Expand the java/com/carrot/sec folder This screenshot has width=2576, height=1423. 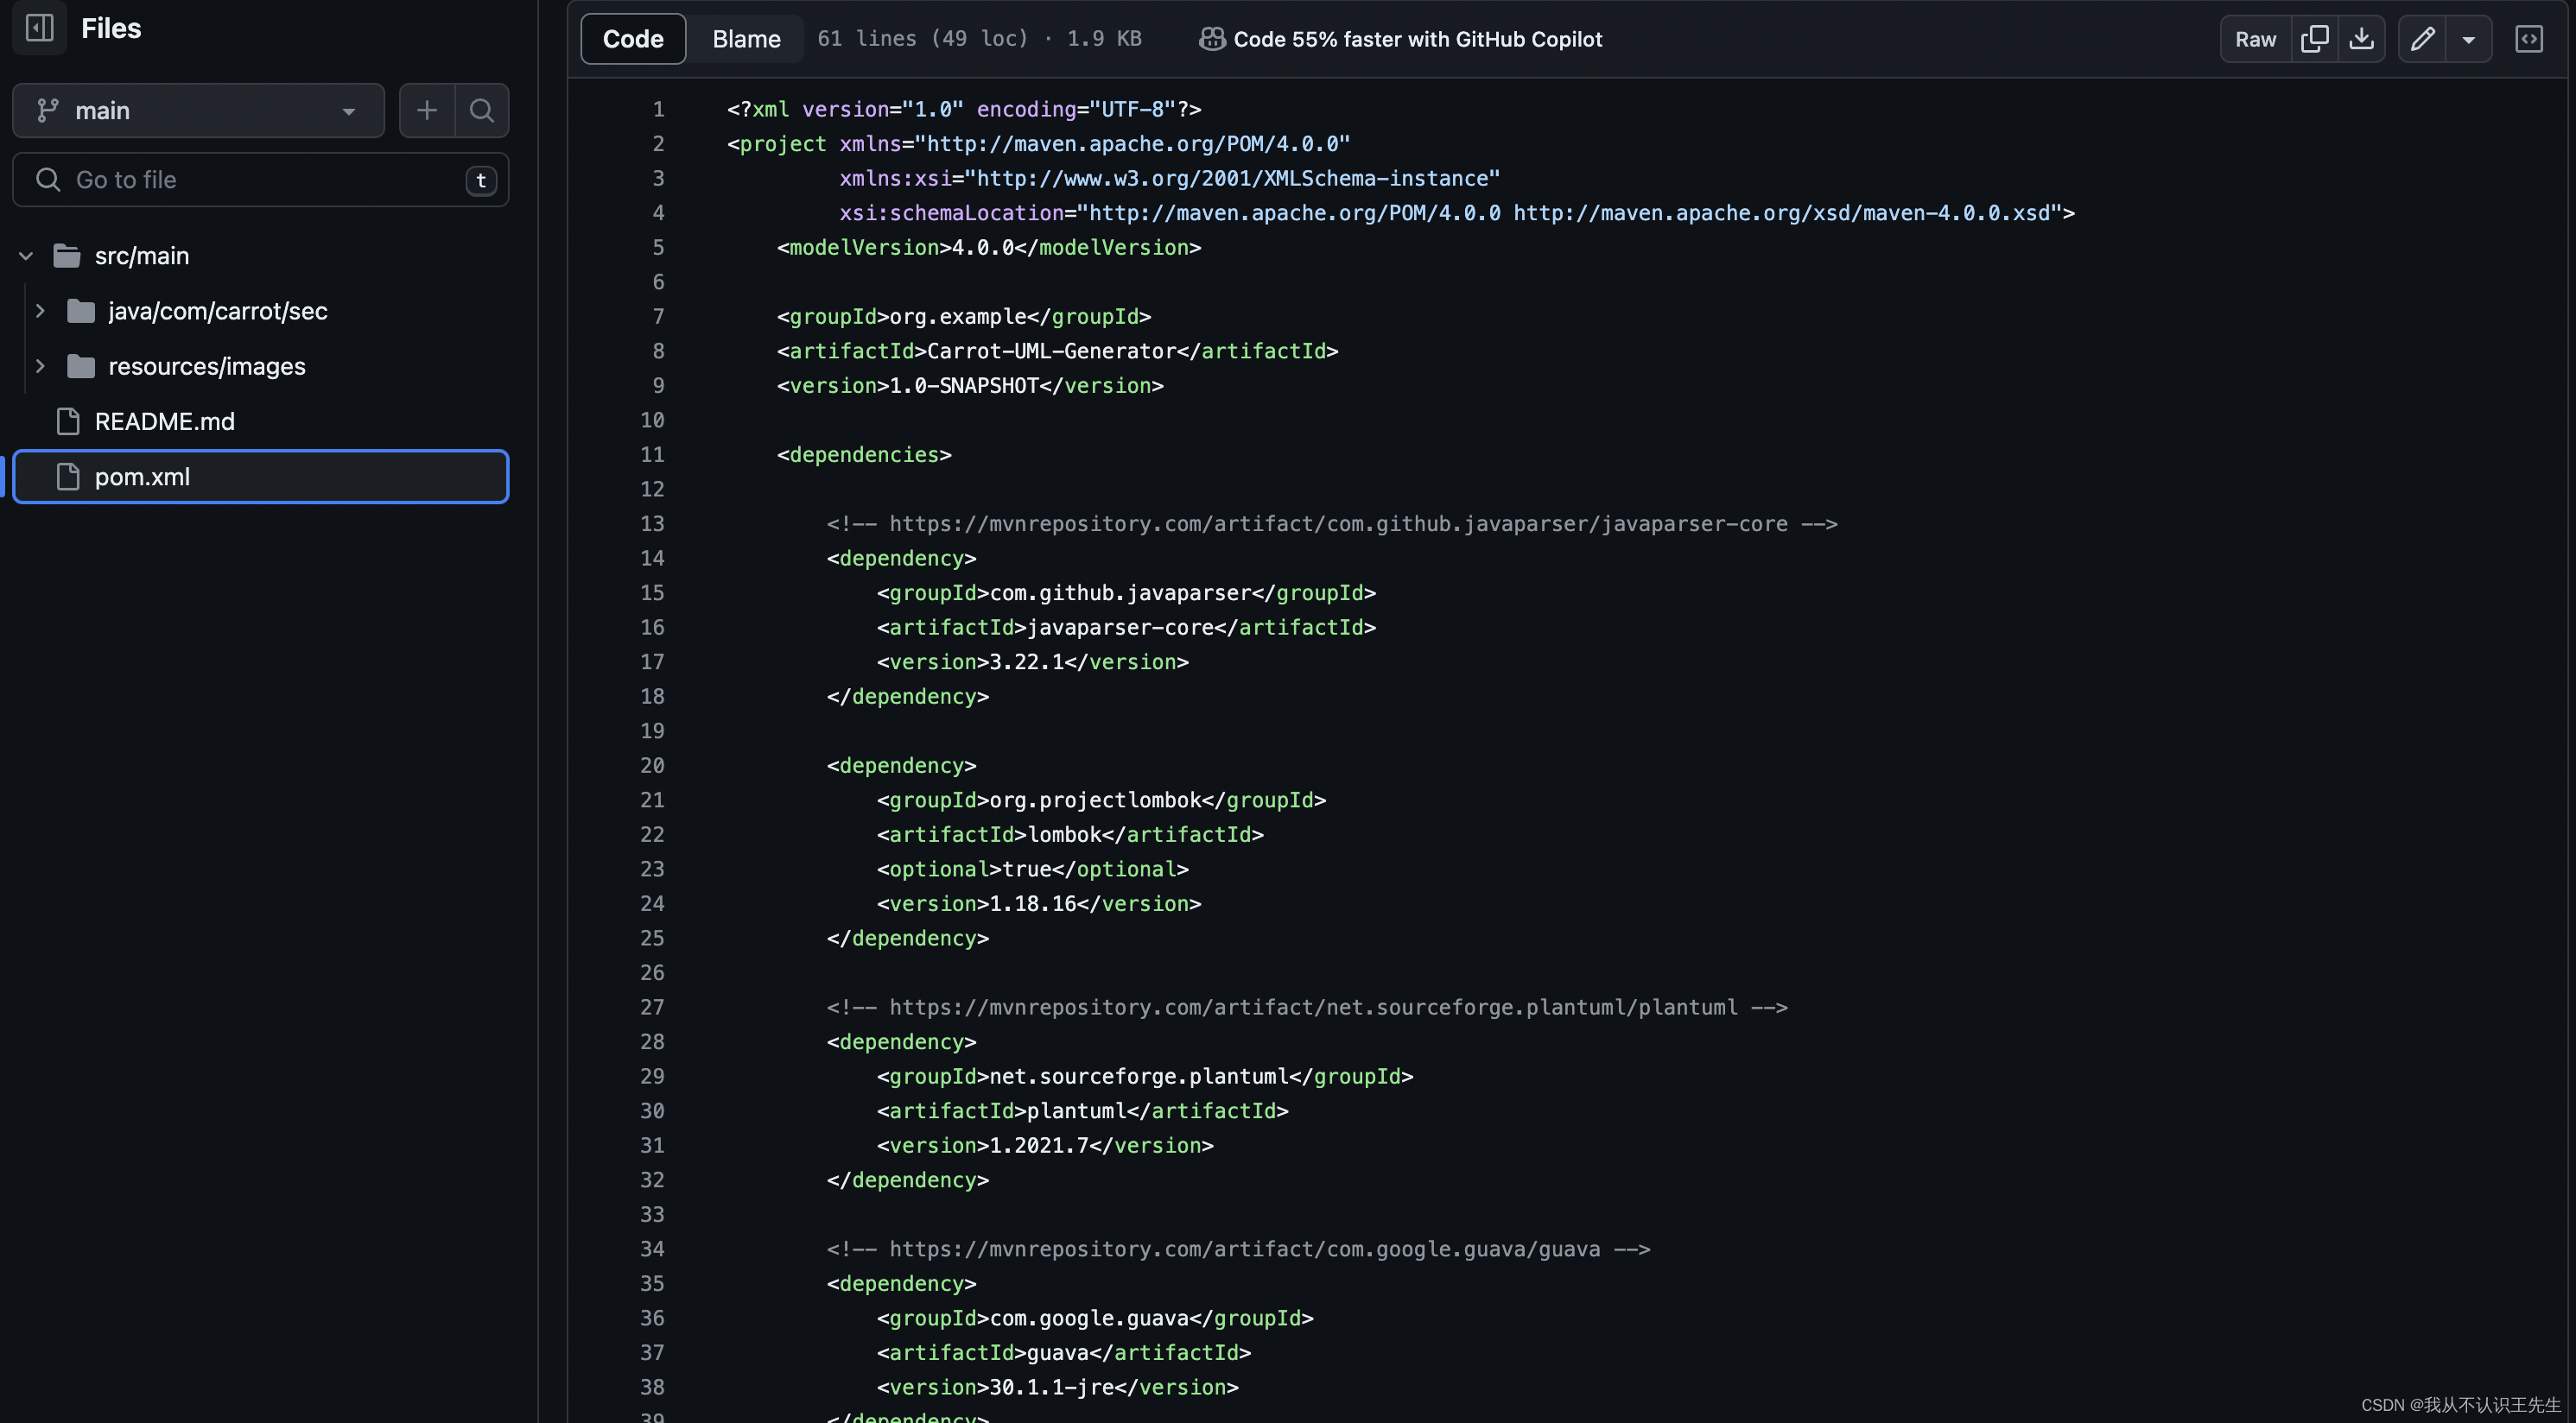pos(40,311)
